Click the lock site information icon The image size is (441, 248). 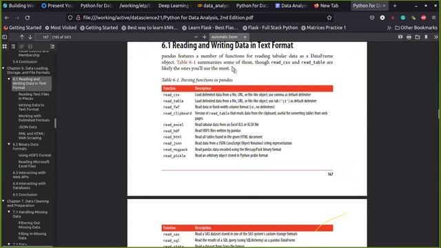[78, 18]
